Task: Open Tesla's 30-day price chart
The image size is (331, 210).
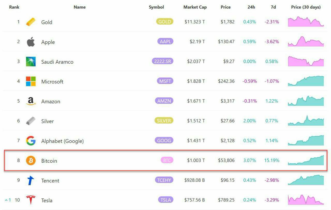Action: click(306, 200)
